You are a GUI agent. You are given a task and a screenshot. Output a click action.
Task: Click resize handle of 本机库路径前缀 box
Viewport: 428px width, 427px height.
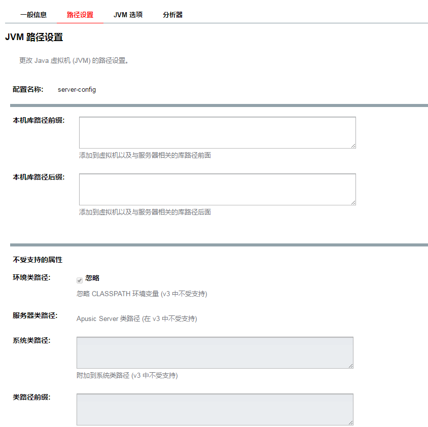pyautogui.click(x=353, y=146)
